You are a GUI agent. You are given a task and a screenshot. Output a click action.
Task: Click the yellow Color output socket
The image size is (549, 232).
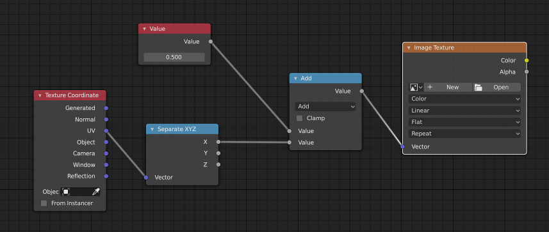click(526, 61)
